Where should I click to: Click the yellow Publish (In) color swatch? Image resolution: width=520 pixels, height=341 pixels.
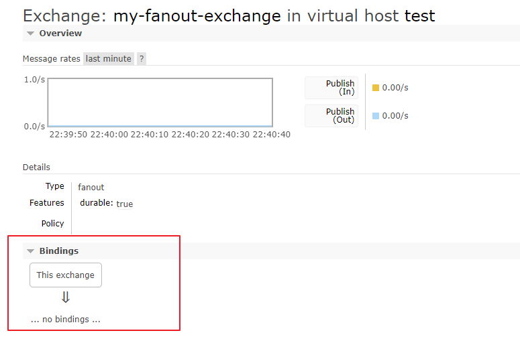376,88
